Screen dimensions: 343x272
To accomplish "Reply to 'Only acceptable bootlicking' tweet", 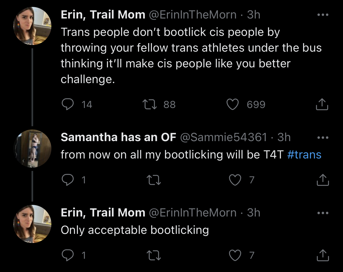I will click(x=67, y=255).
